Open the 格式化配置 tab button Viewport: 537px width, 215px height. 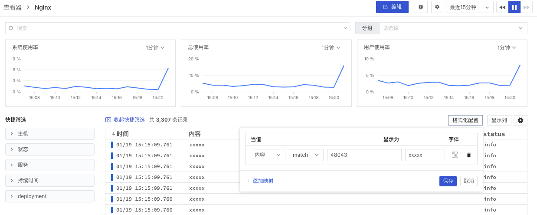[465, 120]
